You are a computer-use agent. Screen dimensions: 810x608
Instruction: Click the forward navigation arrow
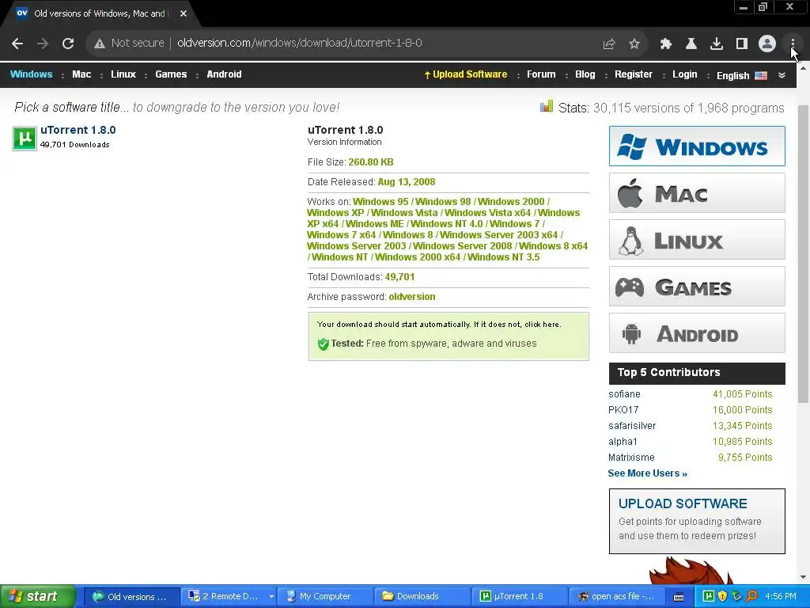43,44
